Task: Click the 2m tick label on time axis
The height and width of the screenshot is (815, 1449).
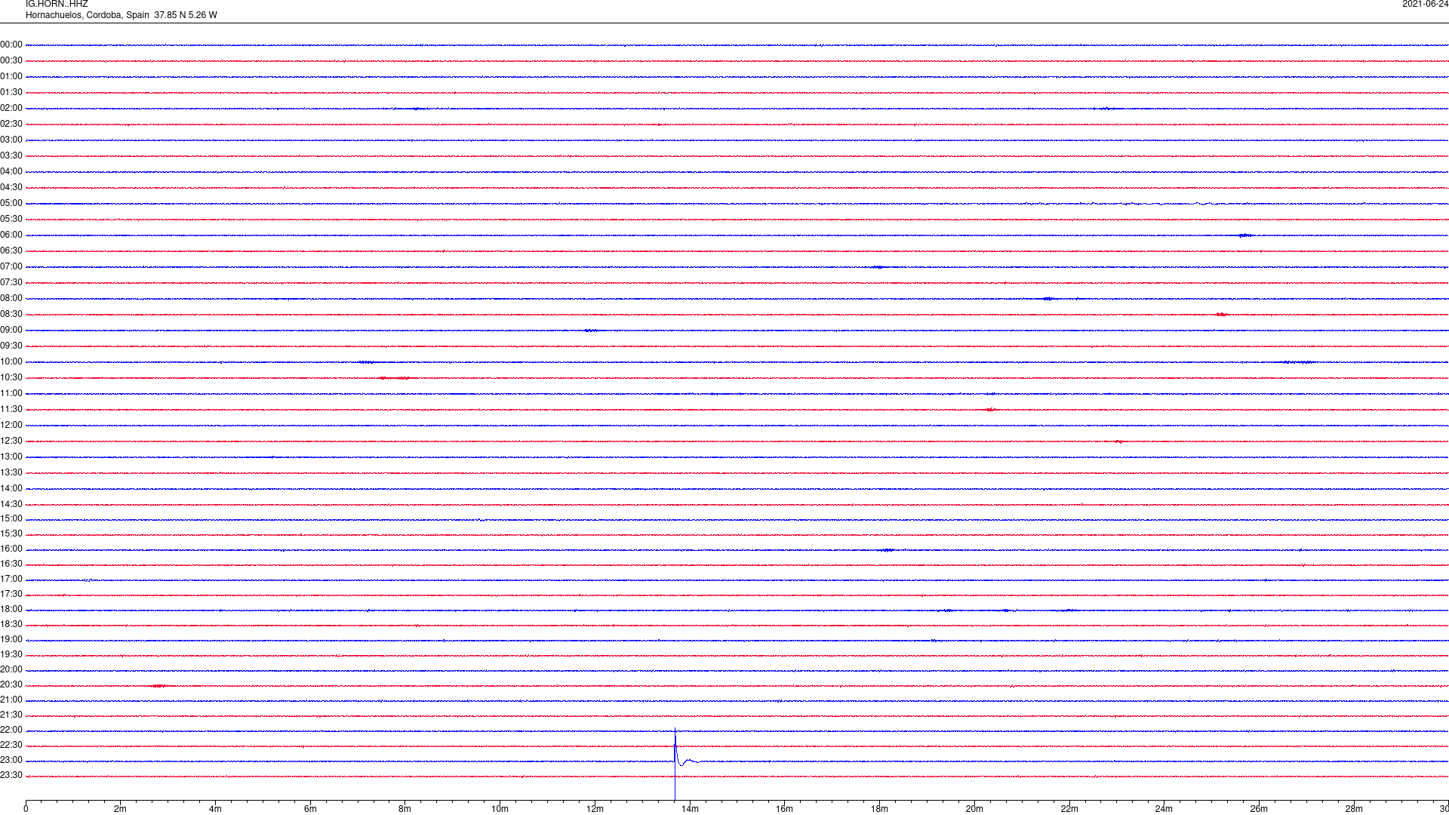Action: click(x=121, y=809)
